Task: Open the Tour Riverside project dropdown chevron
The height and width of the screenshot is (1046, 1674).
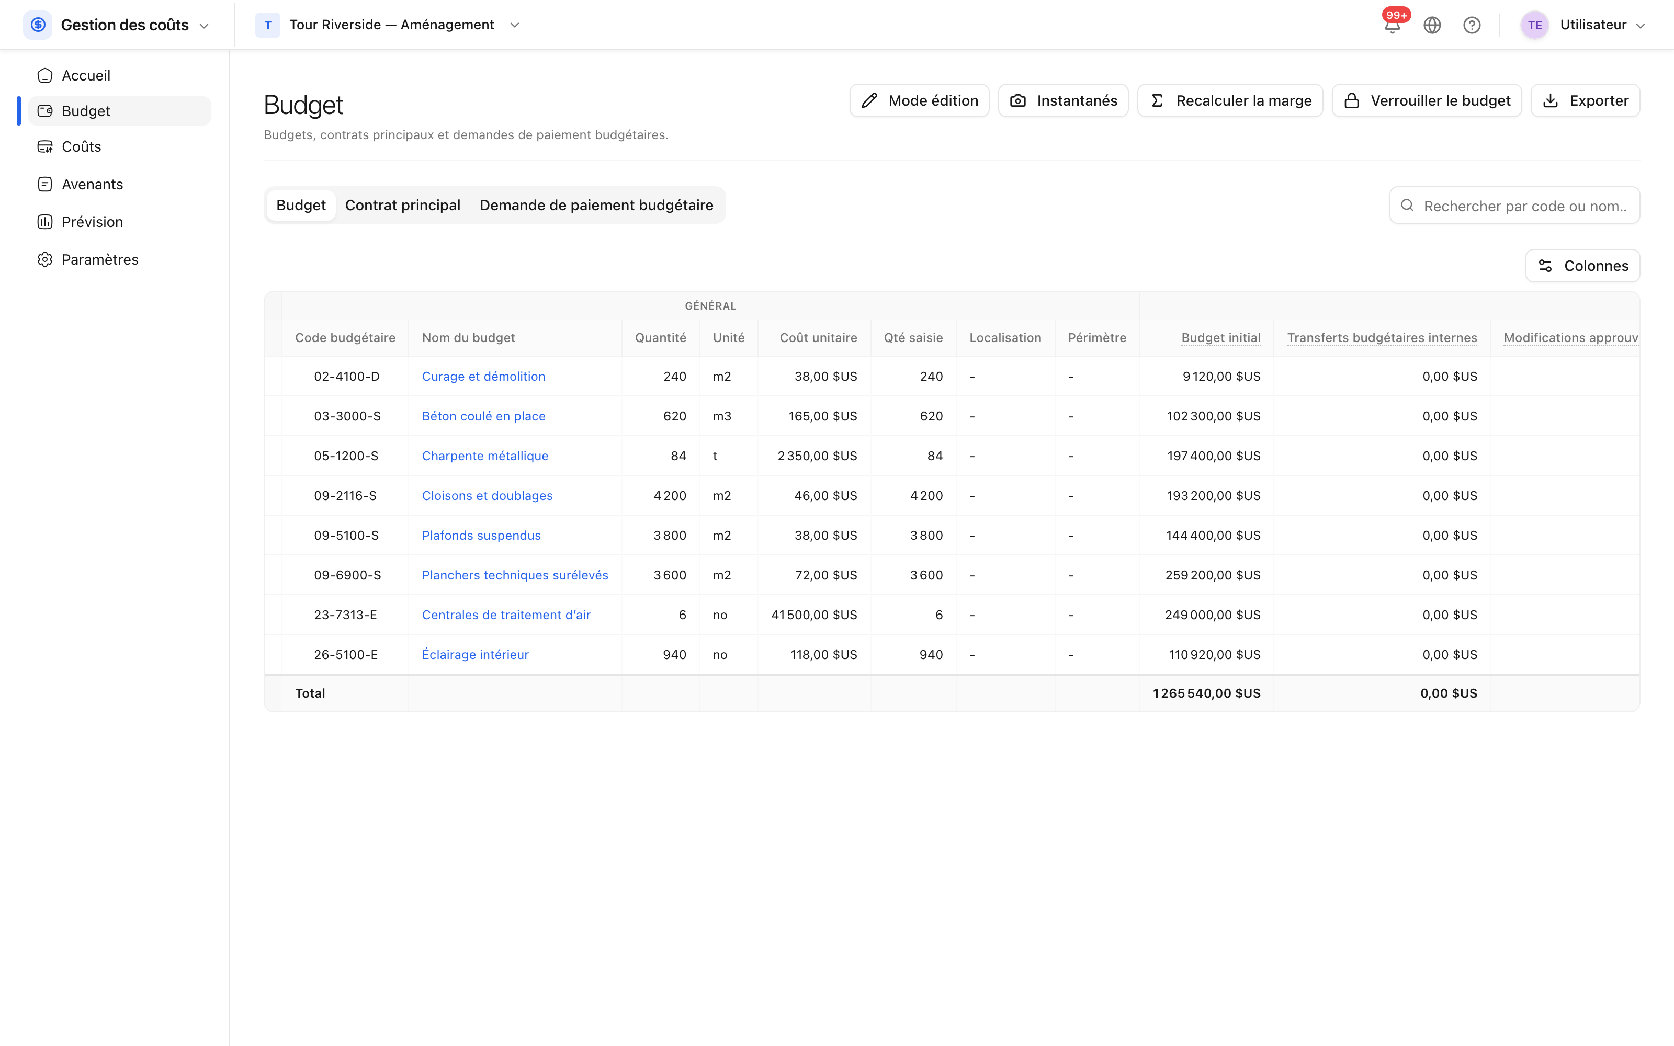Action: pos(515,25)
